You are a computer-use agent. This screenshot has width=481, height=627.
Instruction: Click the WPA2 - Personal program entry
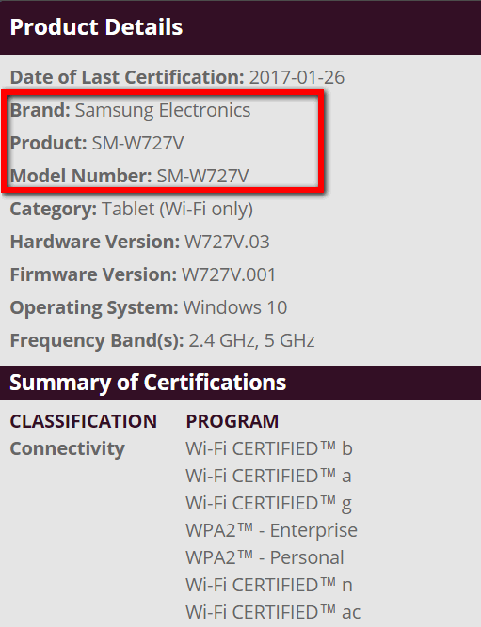265,557
